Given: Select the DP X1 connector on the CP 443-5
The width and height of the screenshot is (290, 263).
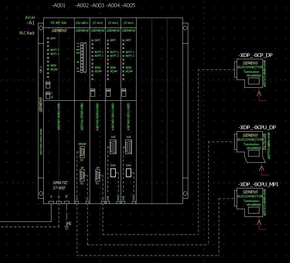Looking at the screenshot, I should [98, 175].
